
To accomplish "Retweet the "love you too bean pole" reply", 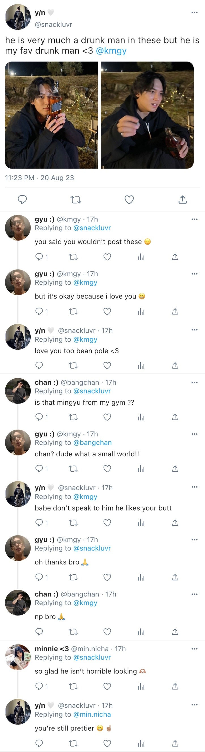I will tap(73, 366).
